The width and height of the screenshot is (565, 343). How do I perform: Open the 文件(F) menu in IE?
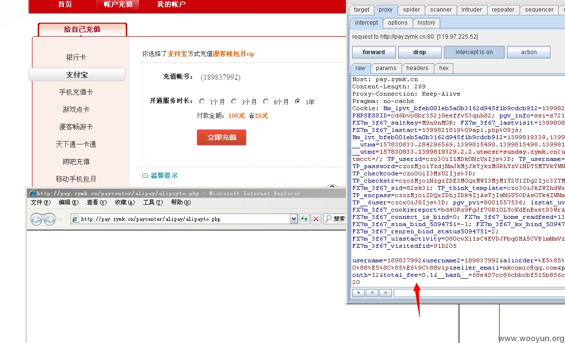click(40, 202)
